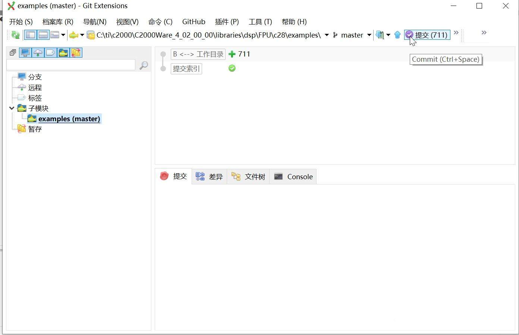Click the collapse-all icon in the left panel
The width and height of the screenshot is (519, 335).
pyautogui.click(x=13, y=53)
